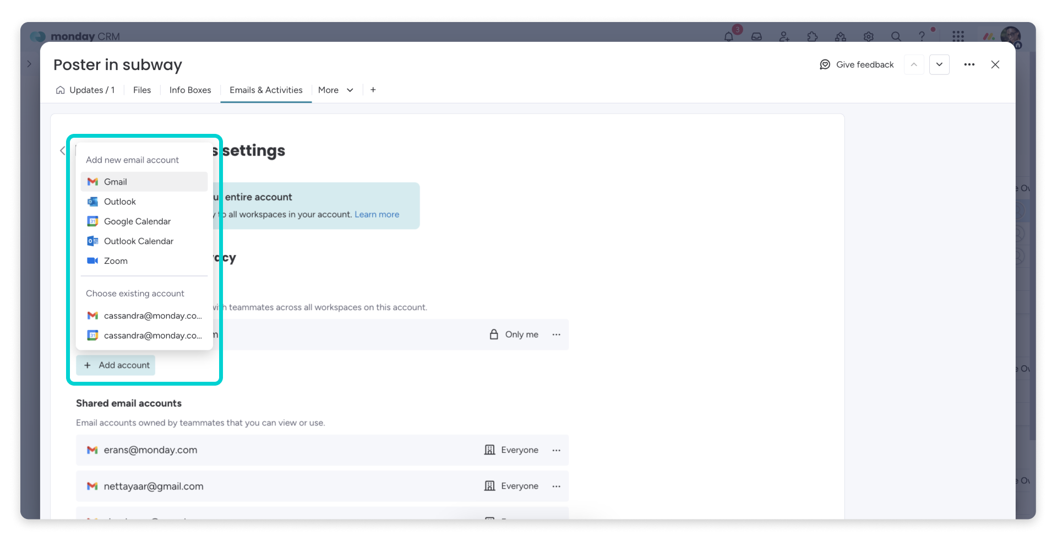This screenshot has height=541, width=1057.
Task: Open the item's three-dot options menu
Action: tap(969, 64)
